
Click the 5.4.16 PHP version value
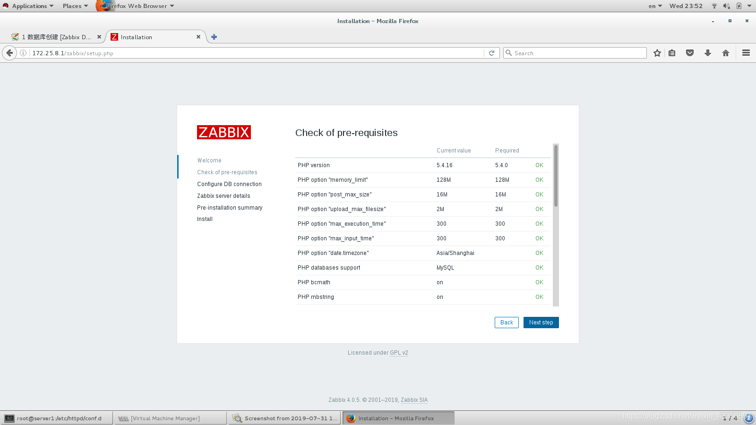[445, 165]
